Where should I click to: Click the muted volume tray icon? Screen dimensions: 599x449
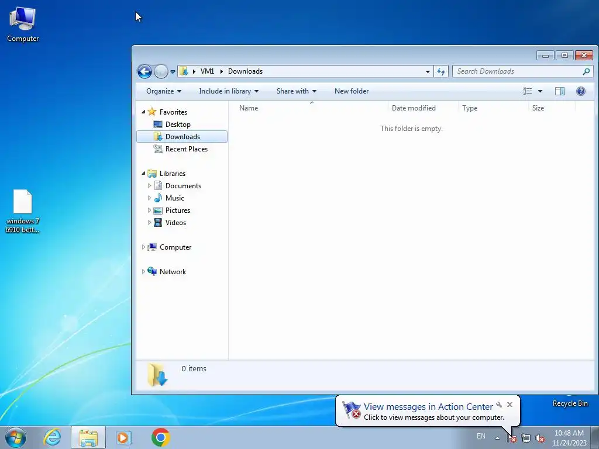pos(540,438)
